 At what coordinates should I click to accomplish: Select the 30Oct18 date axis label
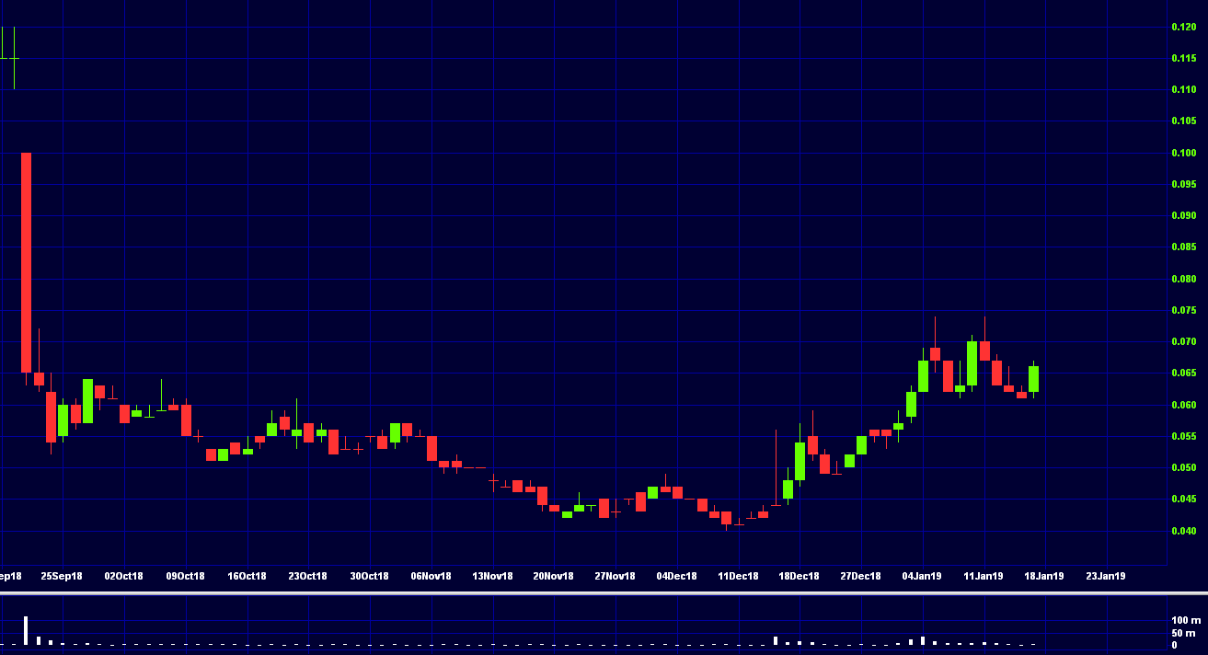[370, 576]
